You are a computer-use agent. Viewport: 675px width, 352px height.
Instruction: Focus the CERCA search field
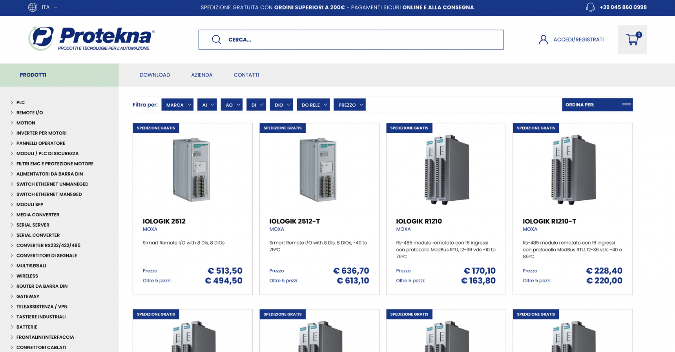351,40
